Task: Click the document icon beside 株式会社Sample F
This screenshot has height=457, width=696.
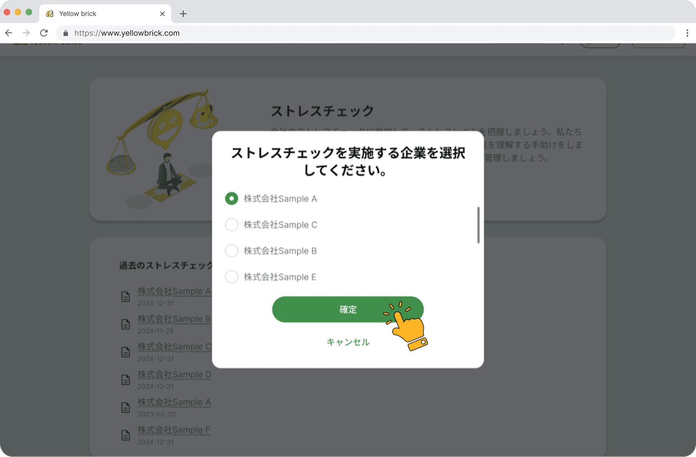Action: click(126, 435)
